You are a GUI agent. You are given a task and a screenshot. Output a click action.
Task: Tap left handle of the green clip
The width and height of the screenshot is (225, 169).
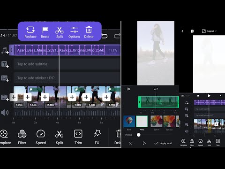pos(140,102)
